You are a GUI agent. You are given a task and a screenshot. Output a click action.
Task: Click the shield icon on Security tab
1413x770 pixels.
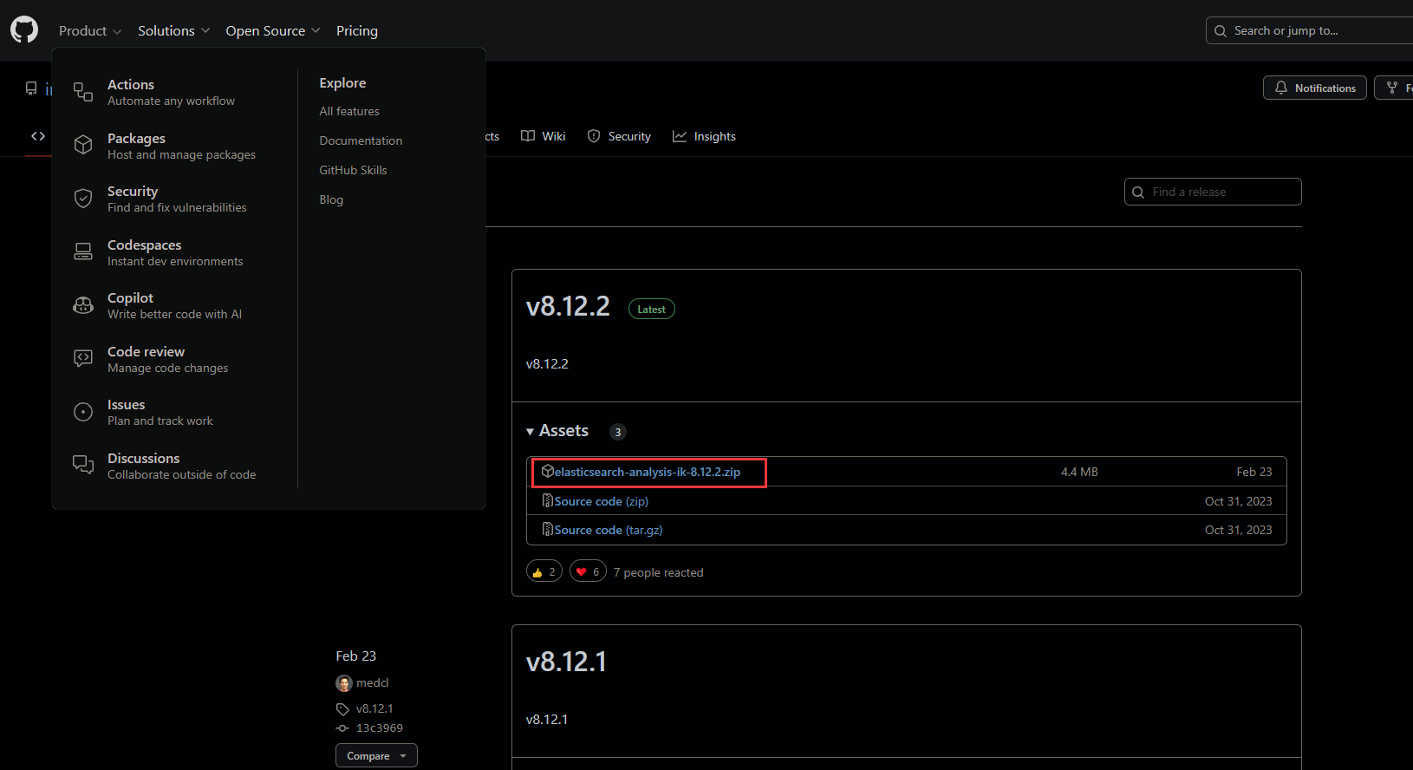tap(594, 136)
